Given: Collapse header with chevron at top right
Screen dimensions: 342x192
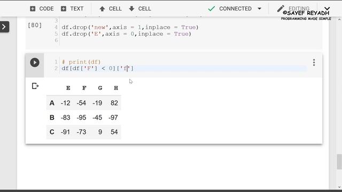Looking at the screenshot, I should tap(327, 9).
